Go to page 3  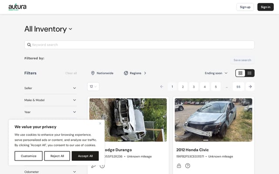pos(194,87)
